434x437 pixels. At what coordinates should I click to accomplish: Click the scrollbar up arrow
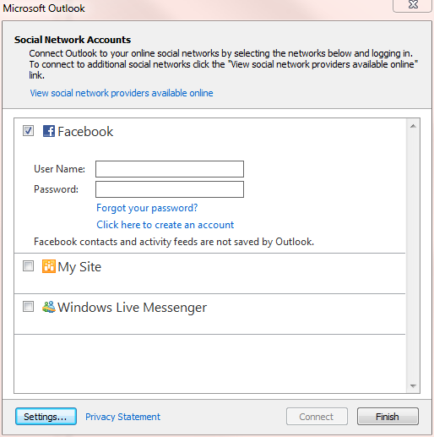pyautogui.click(x=413, y=126)
